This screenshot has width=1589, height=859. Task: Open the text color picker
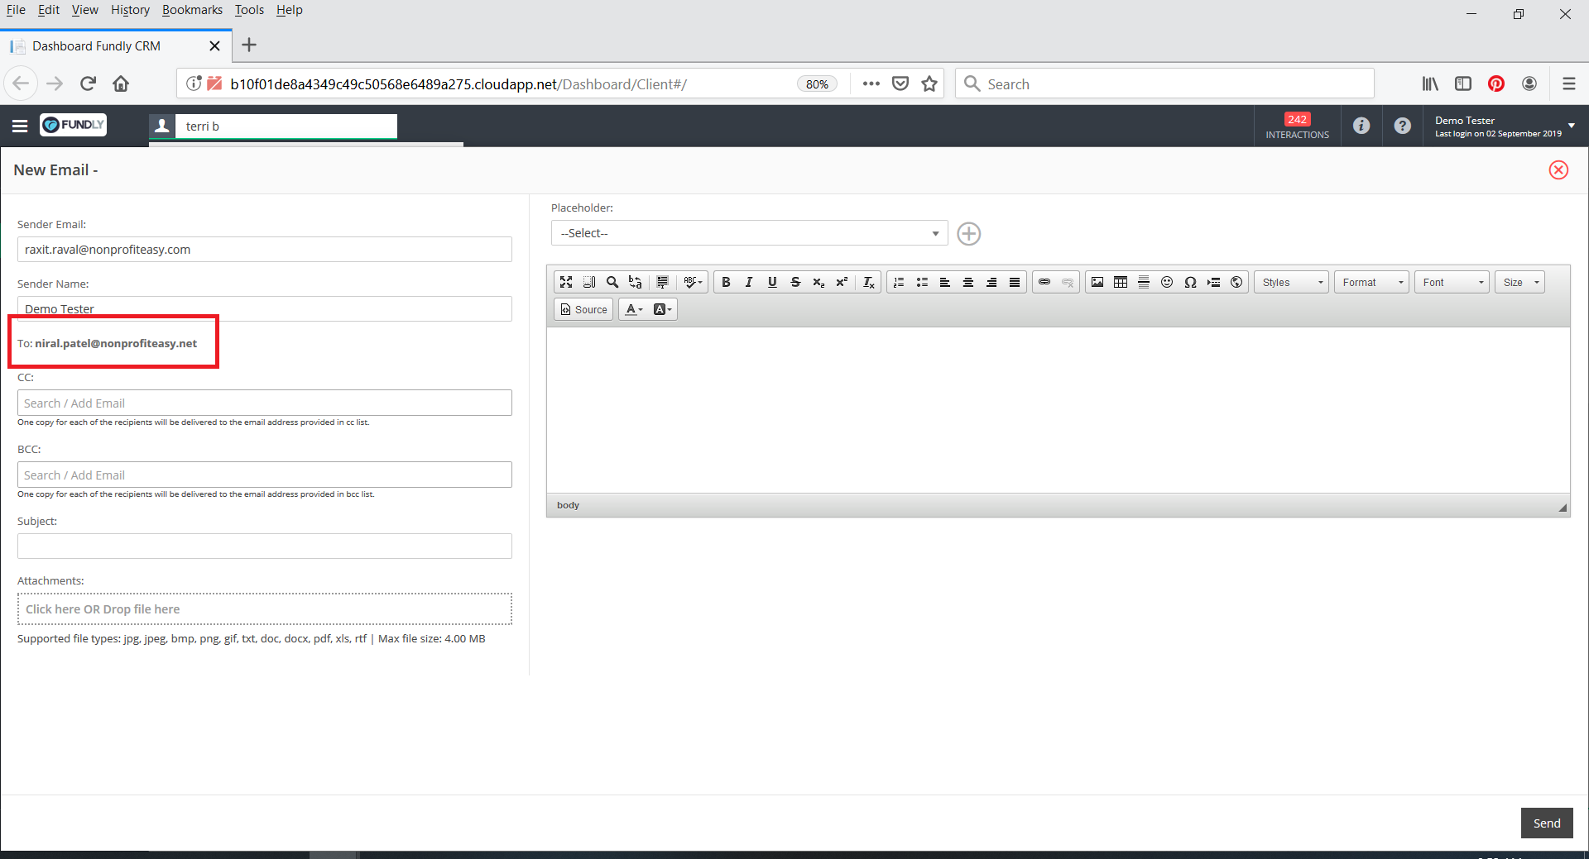pos(634,309)
